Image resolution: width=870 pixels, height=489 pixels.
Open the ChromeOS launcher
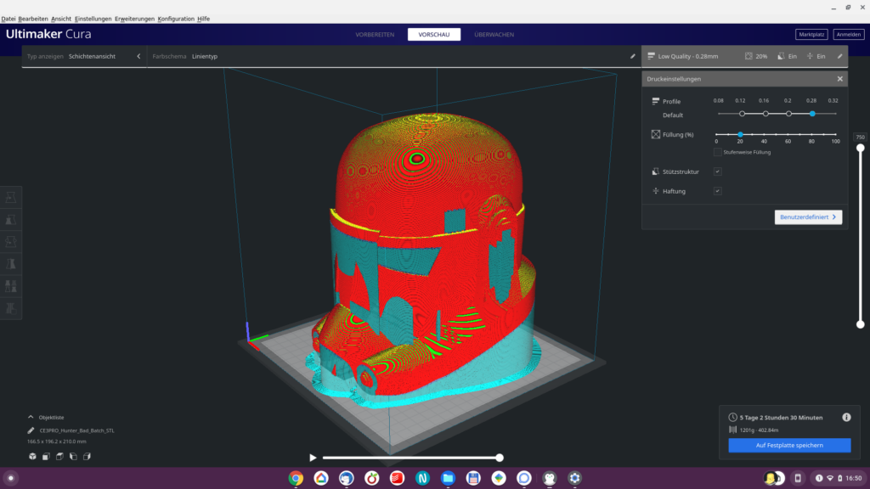point(10,478)
